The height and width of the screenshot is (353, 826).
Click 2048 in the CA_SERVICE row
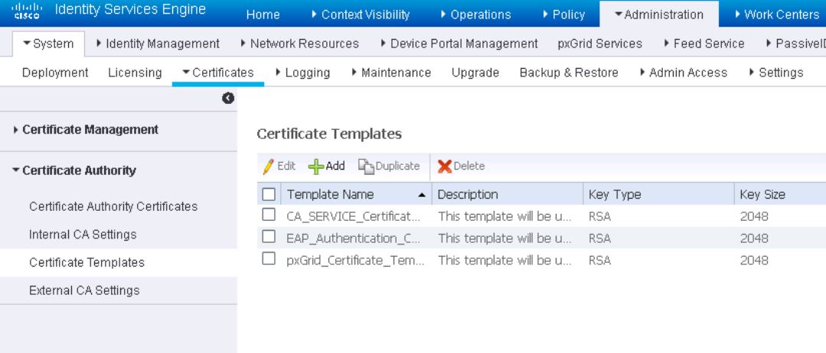coord(754,217)
